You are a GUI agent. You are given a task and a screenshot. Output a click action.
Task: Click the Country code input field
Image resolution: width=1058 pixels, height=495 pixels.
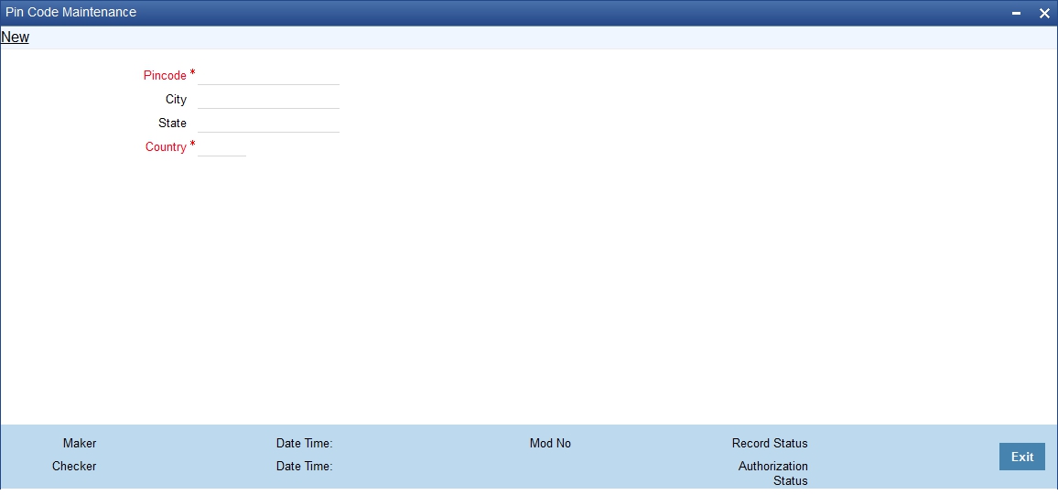(x=222, y=146)
